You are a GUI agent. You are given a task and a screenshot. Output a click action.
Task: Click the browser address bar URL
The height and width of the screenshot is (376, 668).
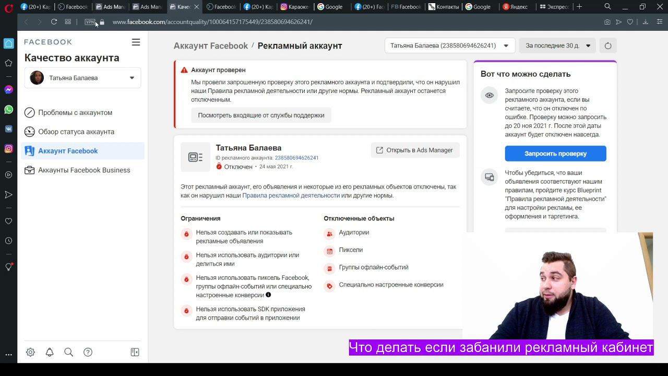pyautogui.click(x=212, y=22)
